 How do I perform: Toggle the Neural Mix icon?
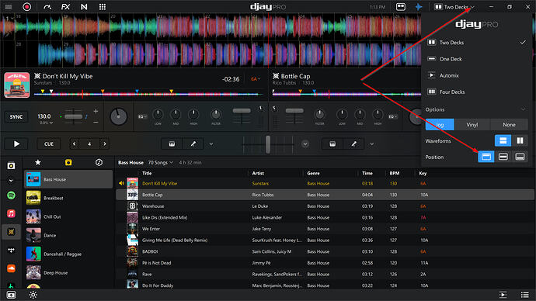[x=84, y=7]
